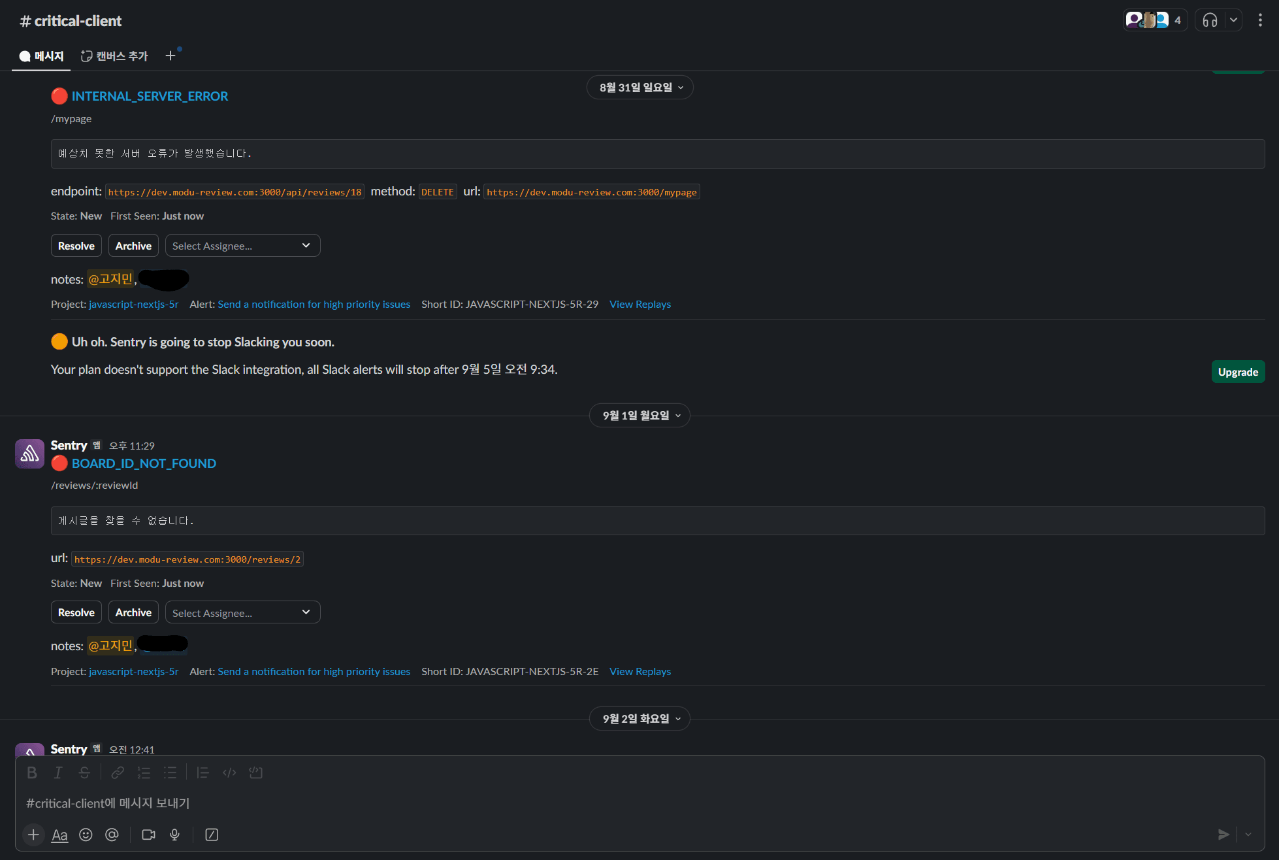Viewport: 1279px width, 860px height.
Task: Start a huddle with the headphones icon
Action: tap(1210, 20)
